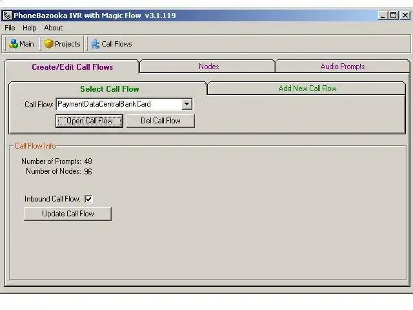The height and width of the screenshot is (310, 413).
Task: Switch to the Create/Edit Call Flows tab
Action: coord(72,67)
